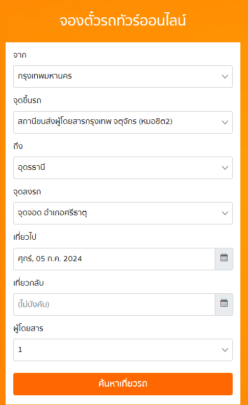Click the ค้นหาเที่ยวรถ search button
This screenshot has width=248, height=405.
pyautogui.click(x=123, y=384)
